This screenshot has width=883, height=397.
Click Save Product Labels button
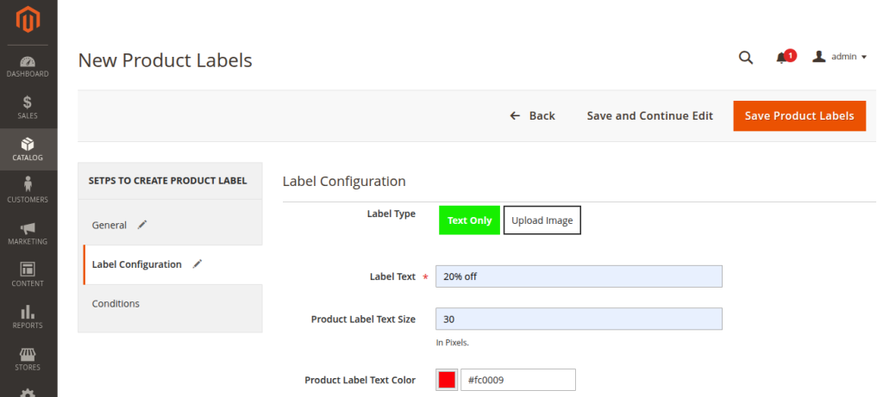(x=798, y=115)
